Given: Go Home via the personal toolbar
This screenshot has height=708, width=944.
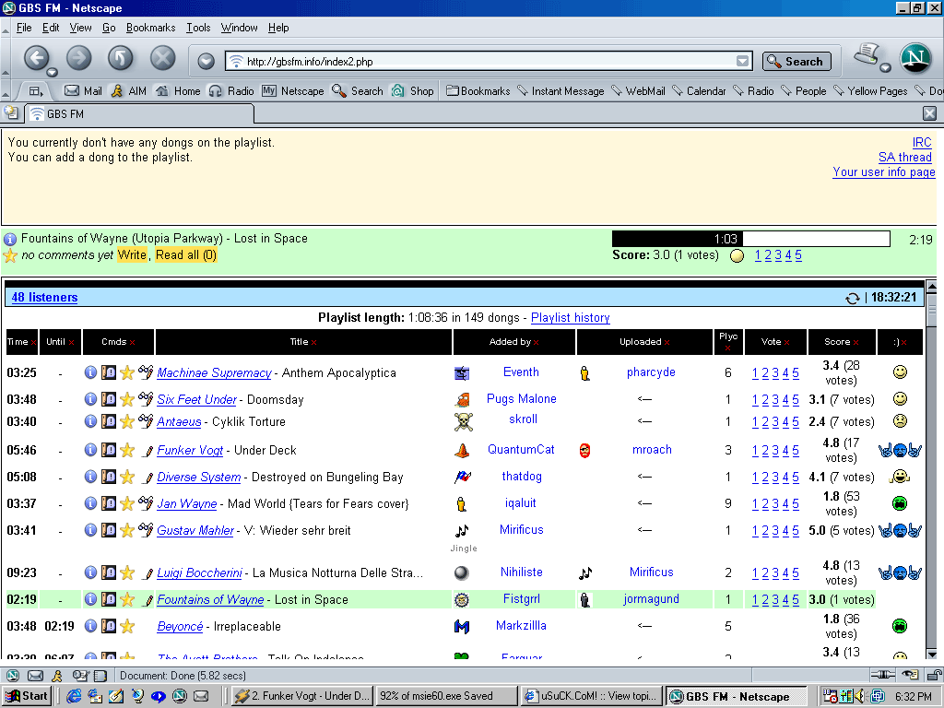Looking at the screenshot, I should pyautogui.click(x=178, y=91).
